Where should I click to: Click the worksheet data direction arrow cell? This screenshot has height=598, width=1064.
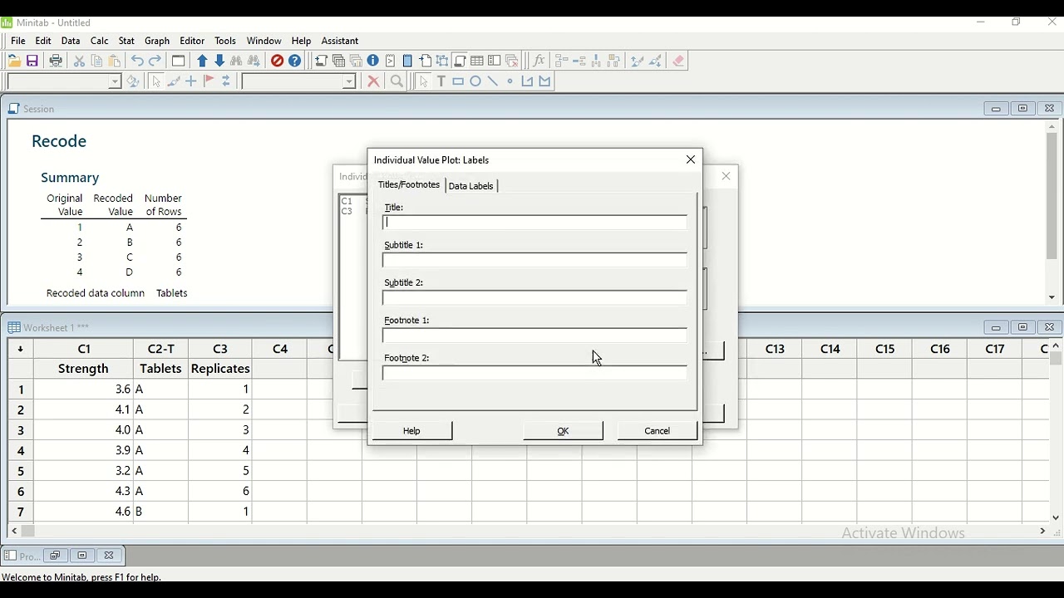click(x=20, y=349)
